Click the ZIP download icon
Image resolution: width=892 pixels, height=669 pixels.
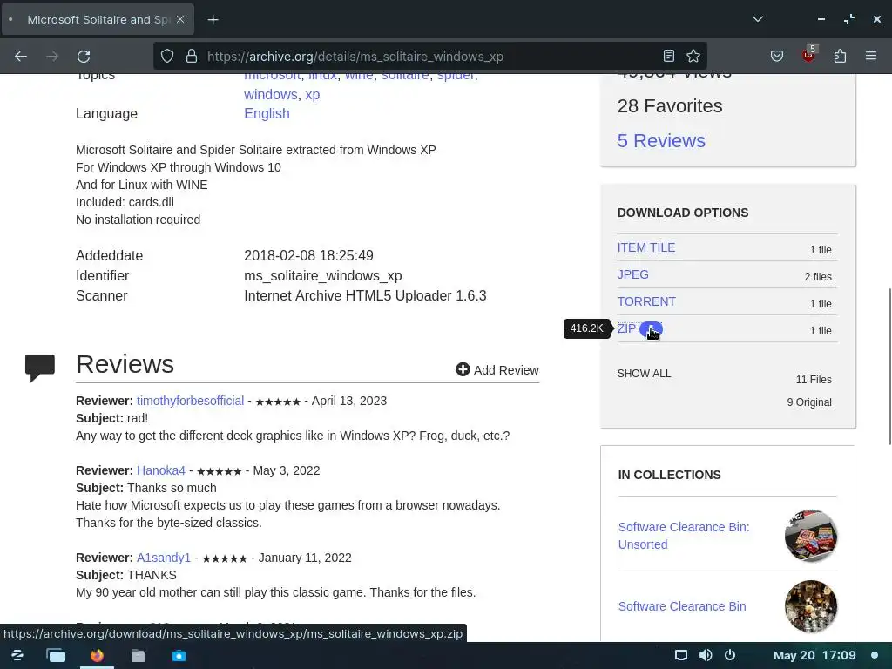pyautogui.click(x=651, y=329)
